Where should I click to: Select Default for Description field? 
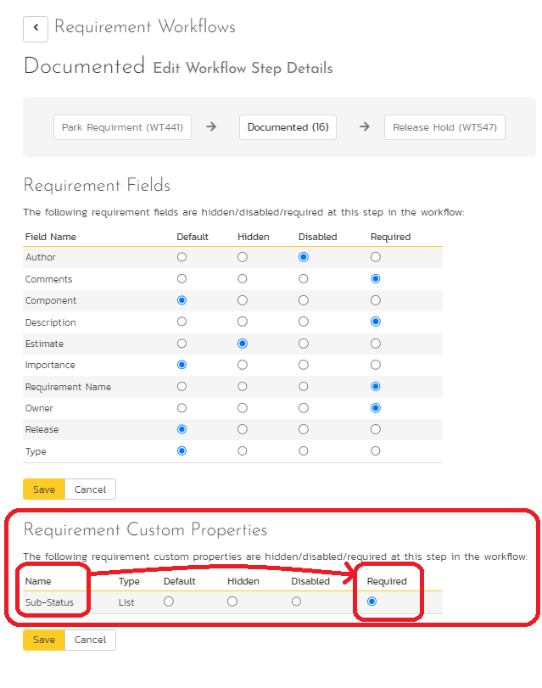coord(182,322)
